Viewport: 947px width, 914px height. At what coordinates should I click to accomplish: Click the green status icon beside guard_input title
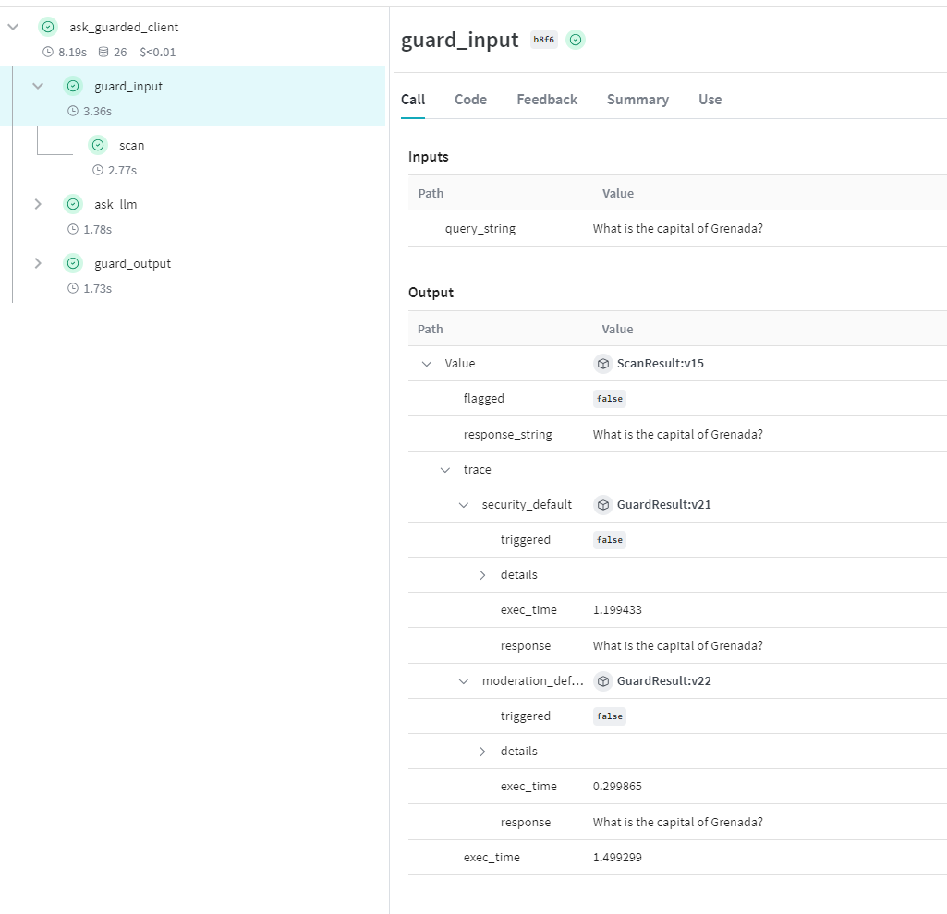[576, 40]
